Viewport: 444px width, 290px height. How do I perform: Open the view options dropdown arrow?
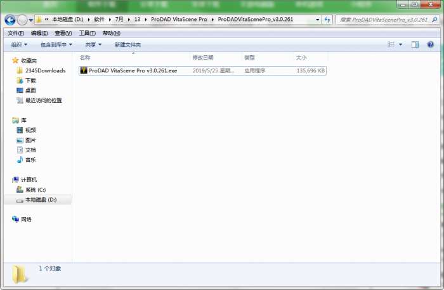click(400, 44)
